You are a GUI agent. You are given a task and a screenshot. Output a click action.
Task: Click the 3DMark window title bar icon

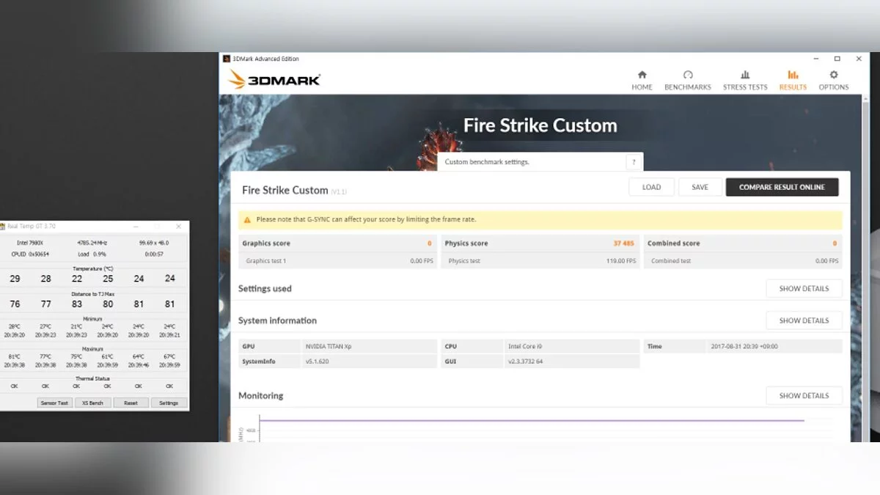click(x=227, y=59)
